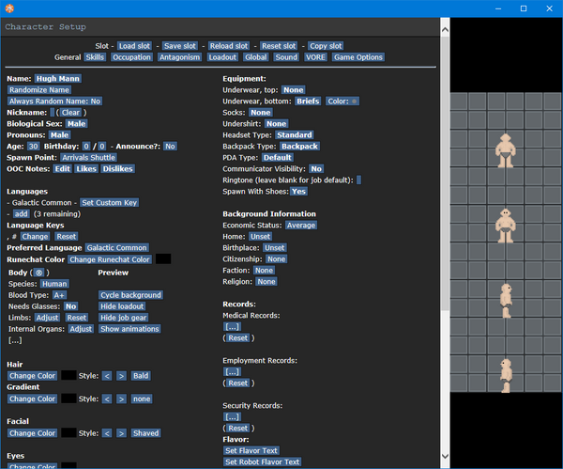Open Species Human selection
This screenshot has width=563, height=469.
pos(54,284)
